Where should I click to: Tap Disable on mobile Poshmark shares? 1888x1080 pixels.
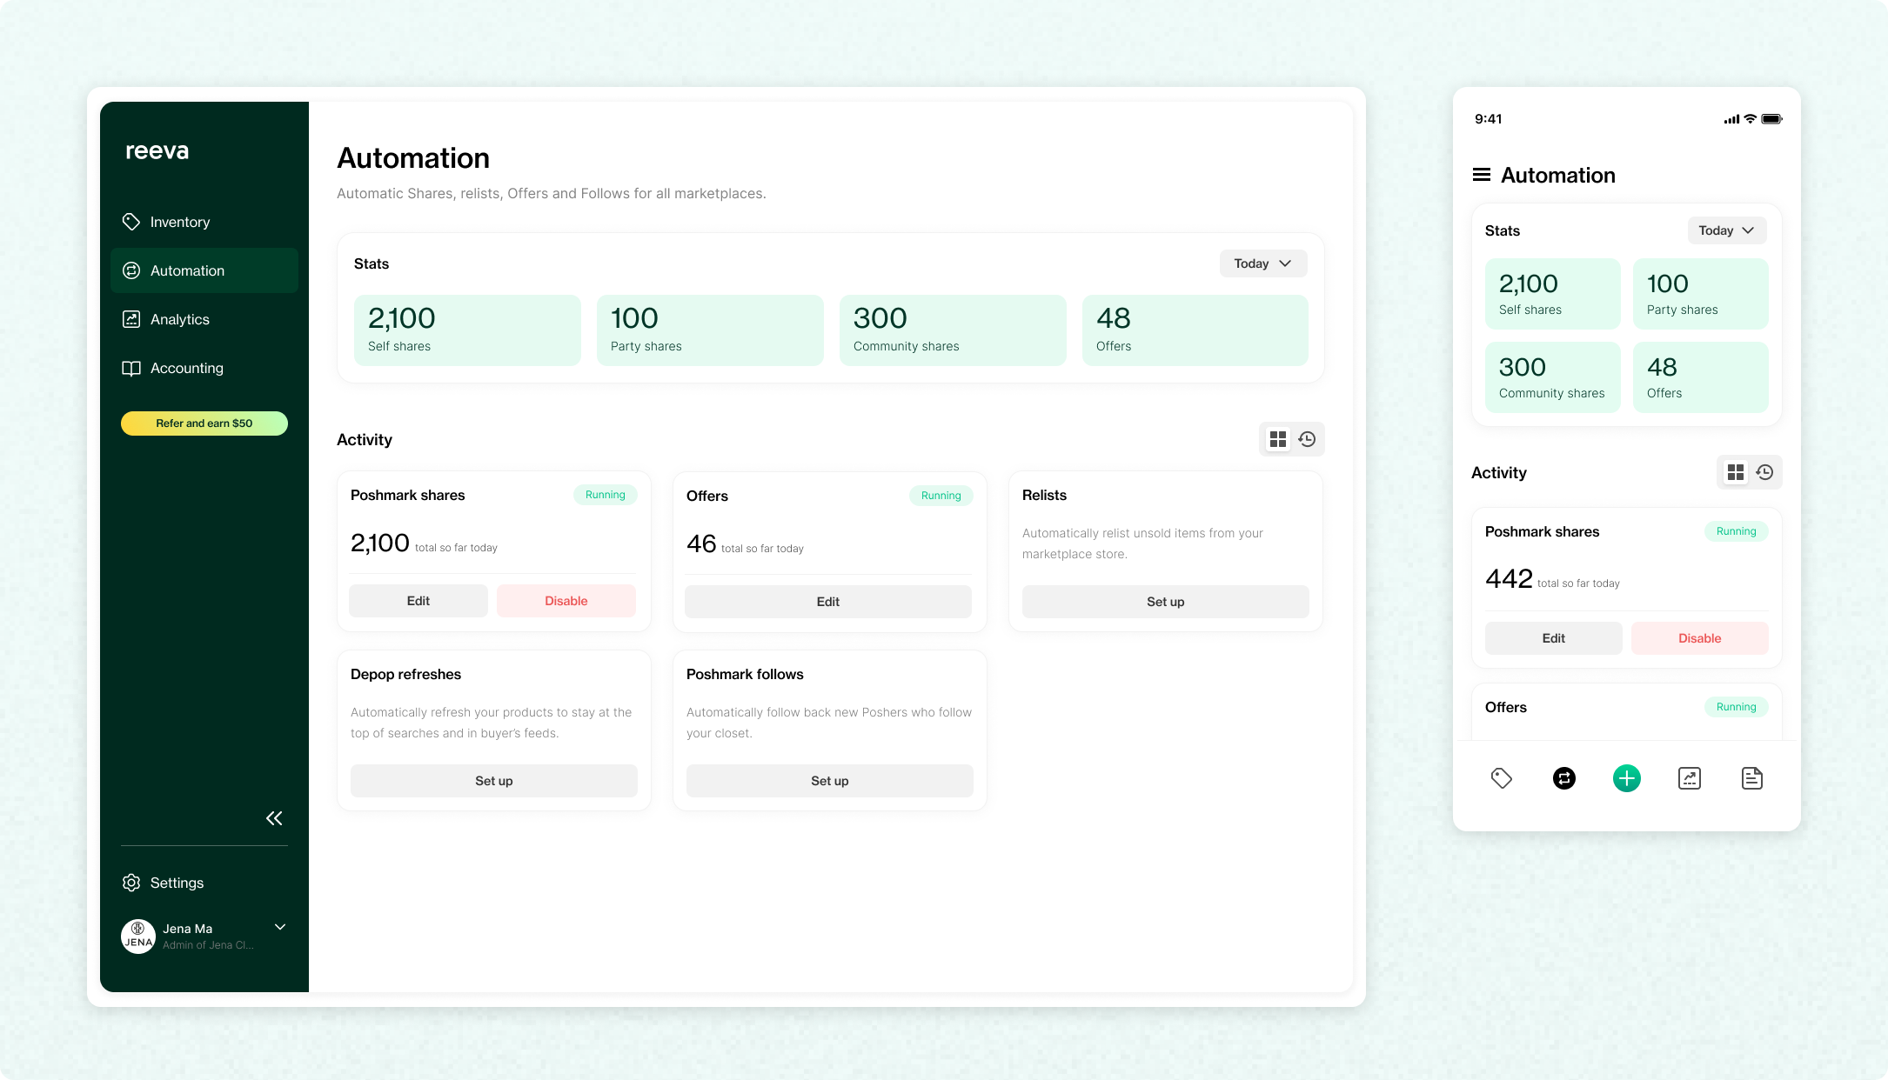click(x=1700, y=638)
